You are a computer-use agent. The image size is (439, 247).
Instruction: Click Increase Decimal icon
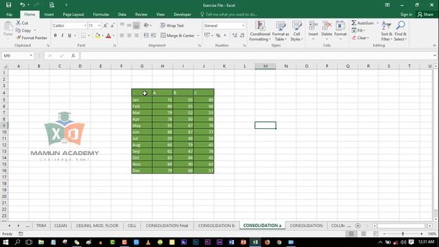235,36
